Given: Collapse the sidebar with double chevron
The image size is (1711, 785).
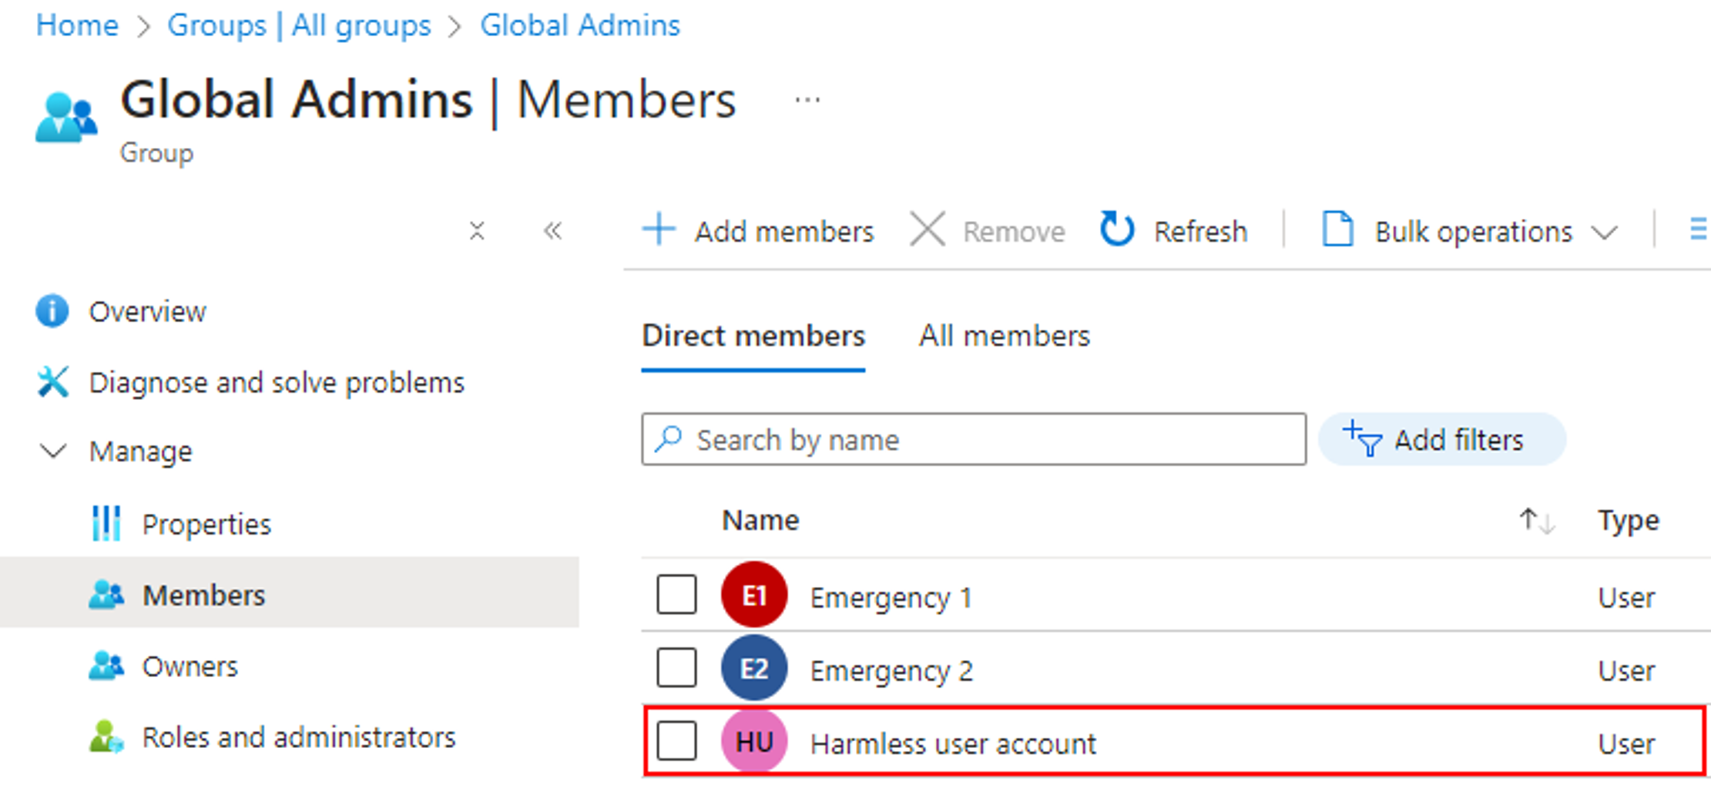Looking at the screenshot, I should coord(552,230).
